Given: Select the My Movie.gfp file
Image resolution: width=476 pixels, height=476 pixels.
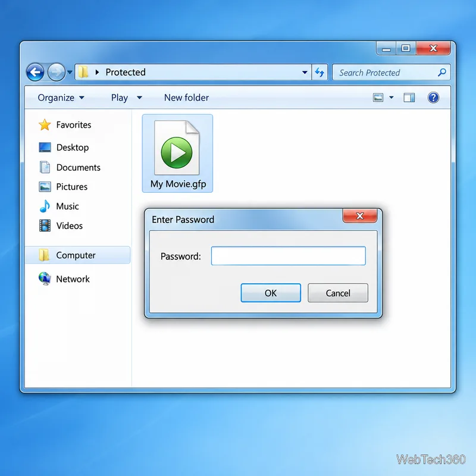Looking at the screenshot, I should tap(177, 154).
